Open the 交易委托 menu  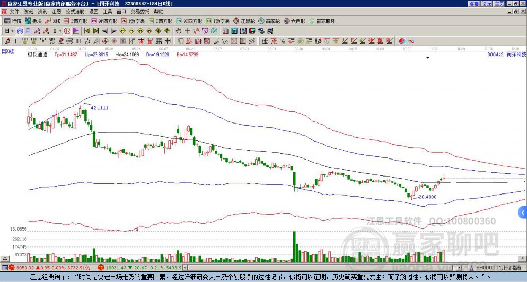click(140, 12)
